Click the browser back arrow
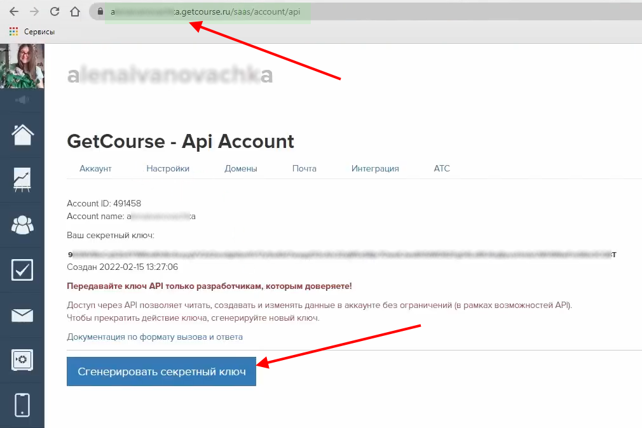 (13, 11)
